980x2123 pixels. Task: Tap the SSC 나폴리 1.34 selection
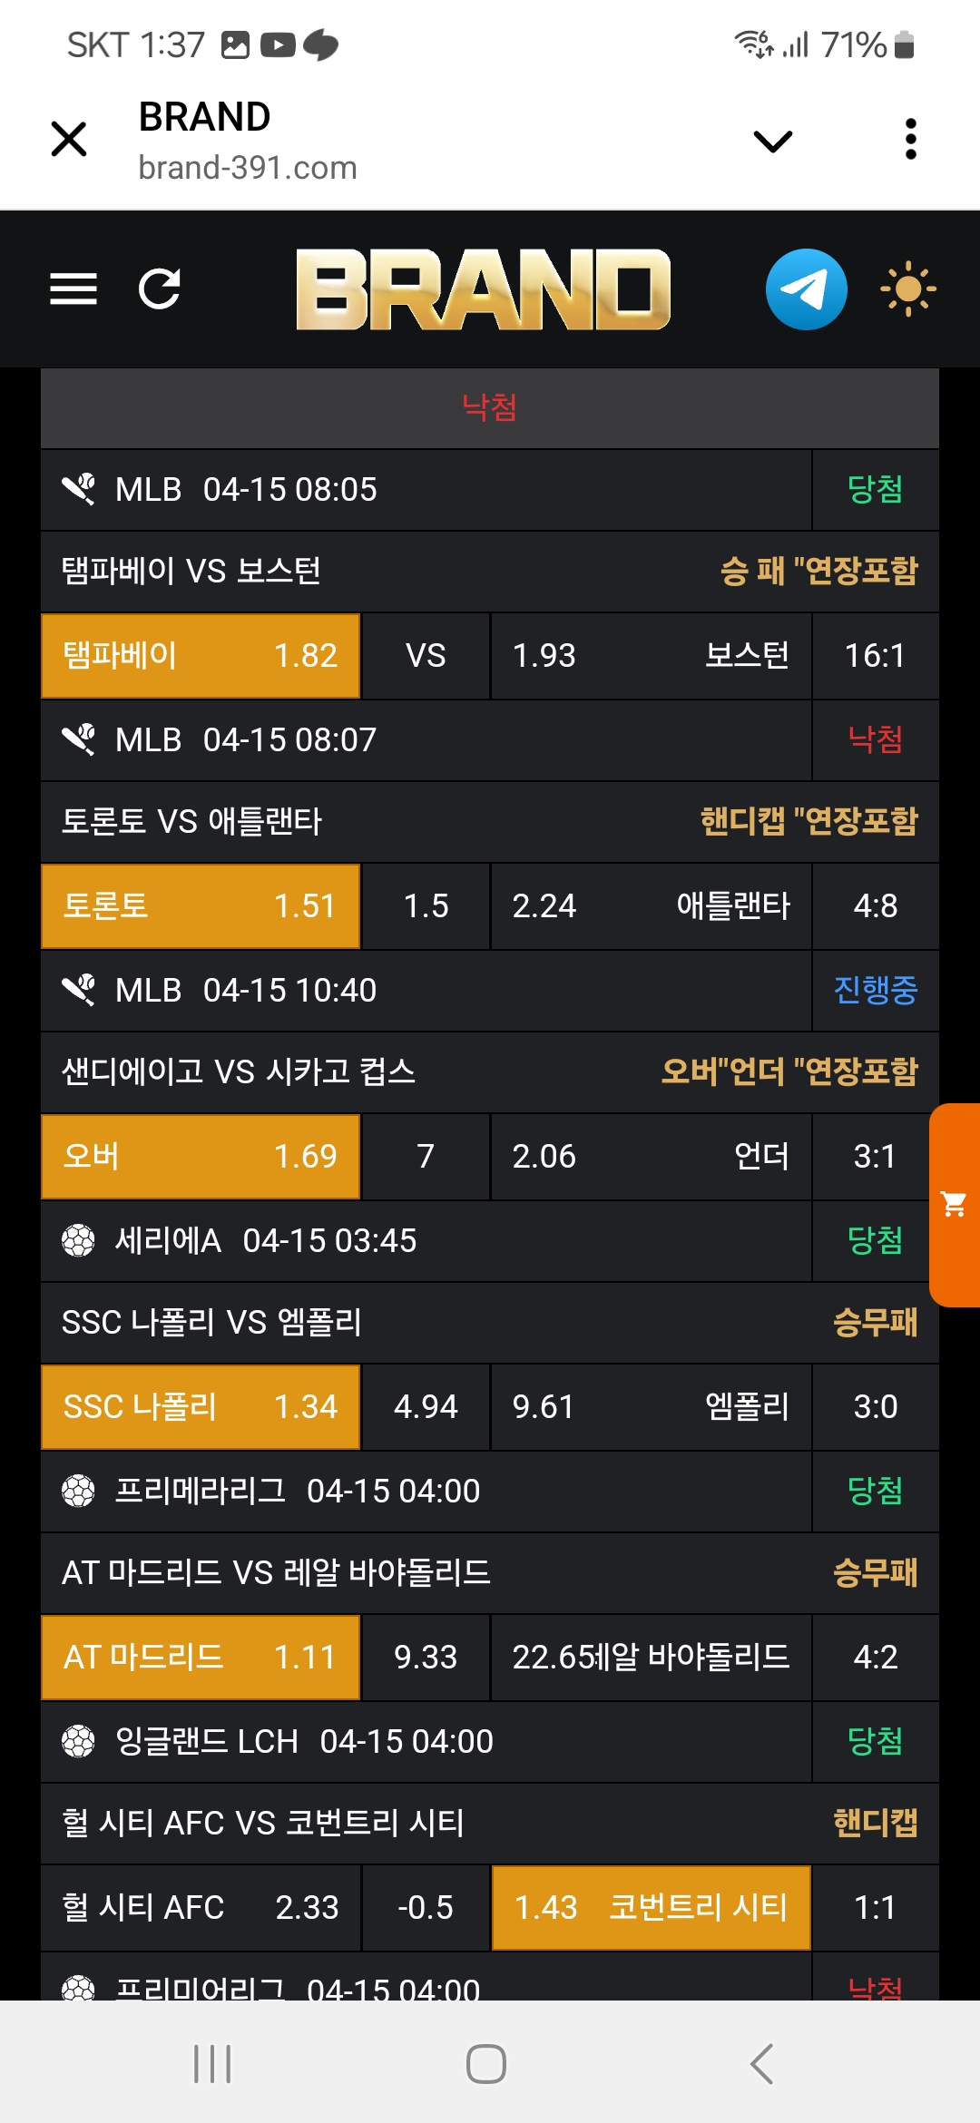[x=201, y=1407]
